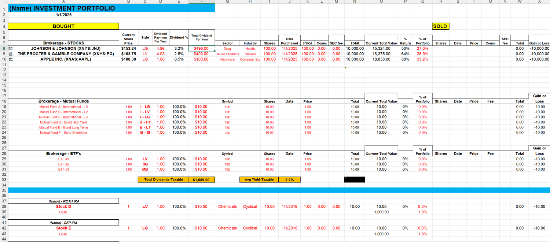Select the 'Drug' sector cell
The height and width of the screenshot is (242, 550).
tap(227, 48)
